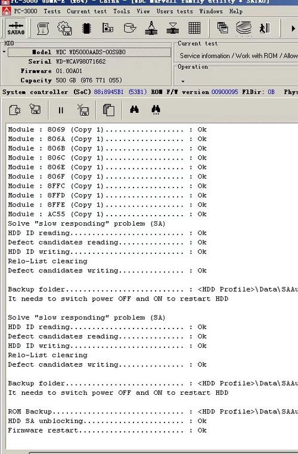Click the pause button in log toolbar
Screen dimensions: 298x454
(x=61, y=111)
